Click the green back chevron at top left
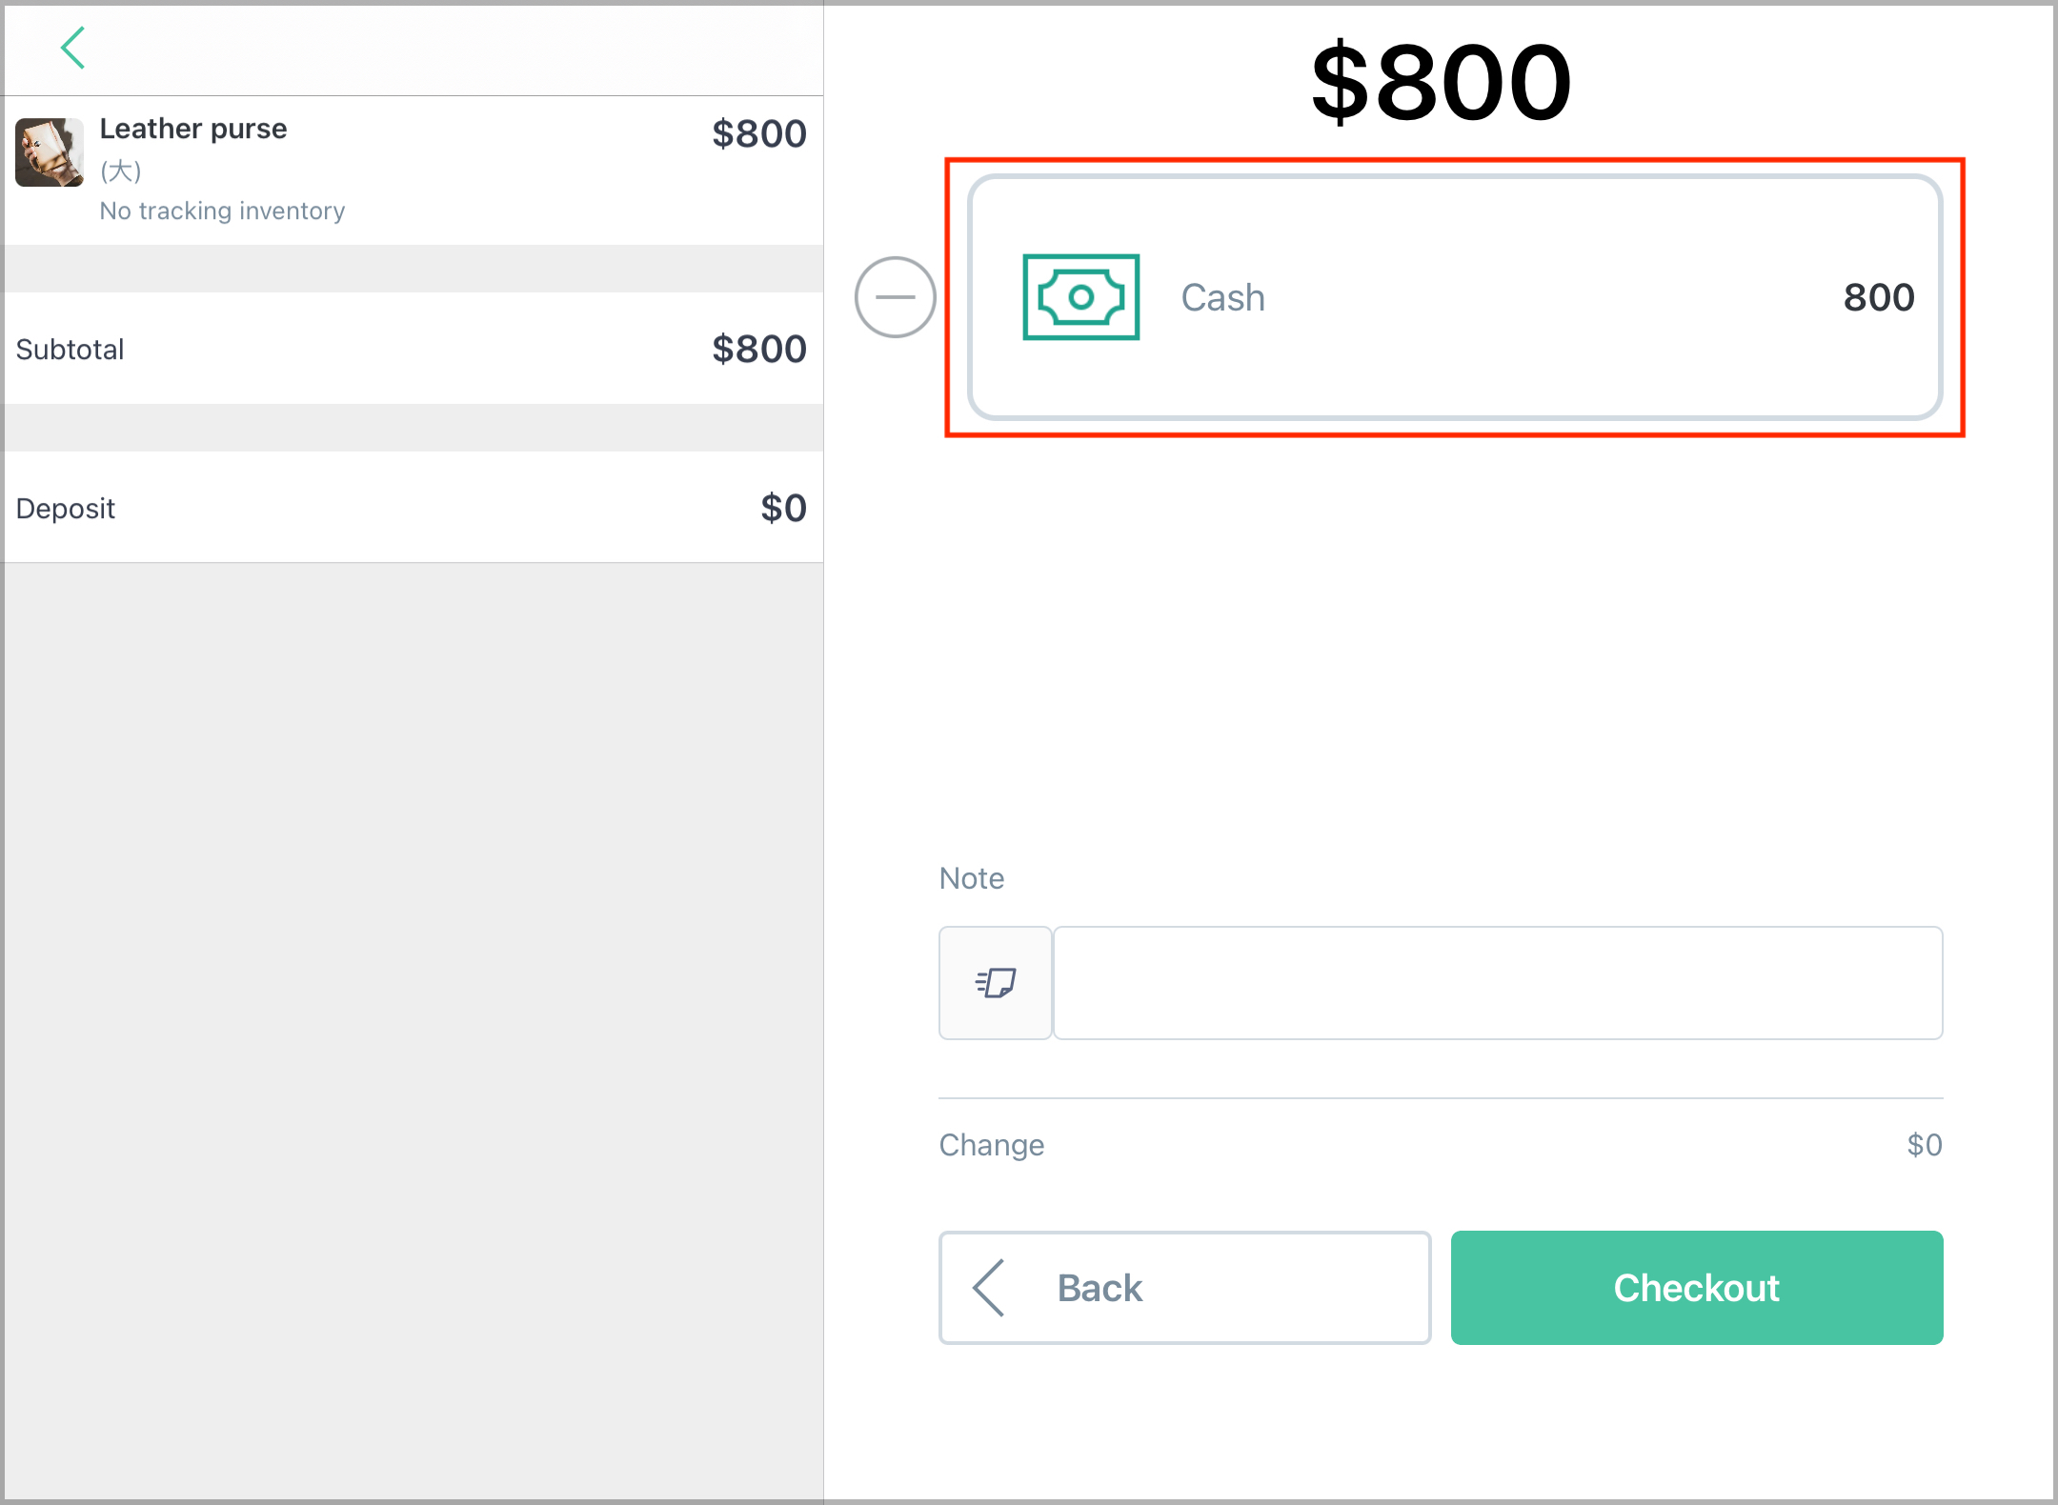This screenshot has width=2058, height=1505. pyautogui.click(x=73, y=48)
